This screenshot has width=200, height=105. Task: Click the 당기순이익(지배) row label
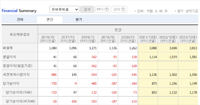coord(19,92)
